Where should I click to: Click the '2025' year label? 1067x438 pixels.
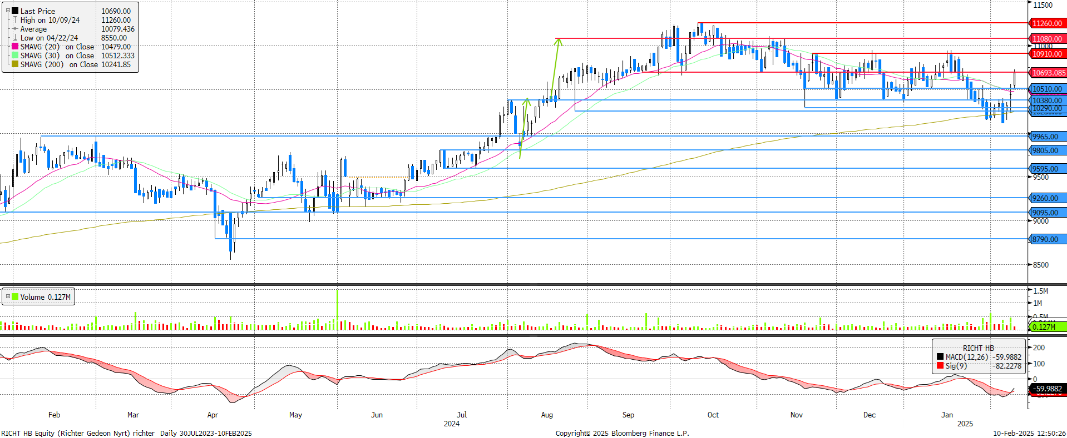coord(965,424)
